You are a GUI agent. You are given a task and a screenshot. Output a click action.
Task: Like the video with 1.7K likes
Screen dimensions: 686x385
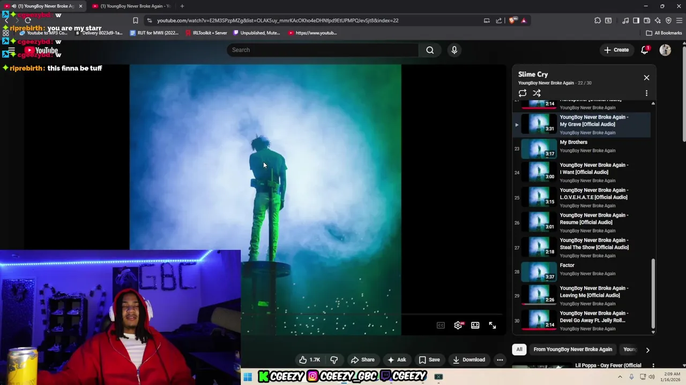click(310, 360)
